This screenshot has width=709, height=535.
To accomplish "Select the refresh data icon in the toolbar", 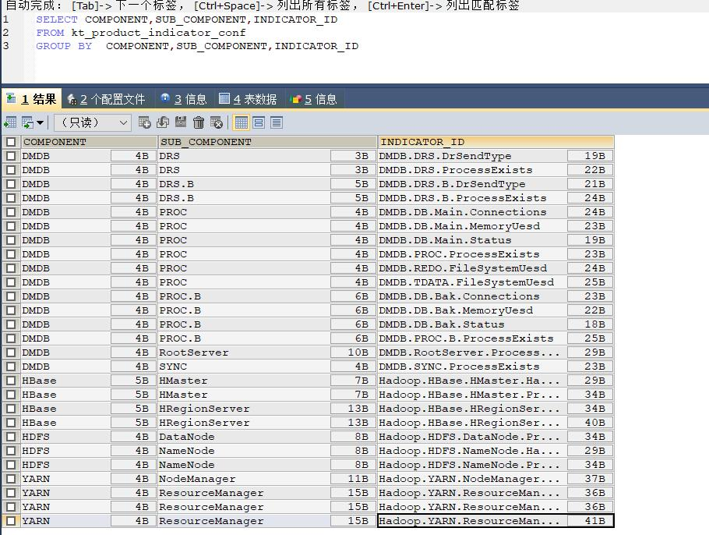I will tap(163, 122).
